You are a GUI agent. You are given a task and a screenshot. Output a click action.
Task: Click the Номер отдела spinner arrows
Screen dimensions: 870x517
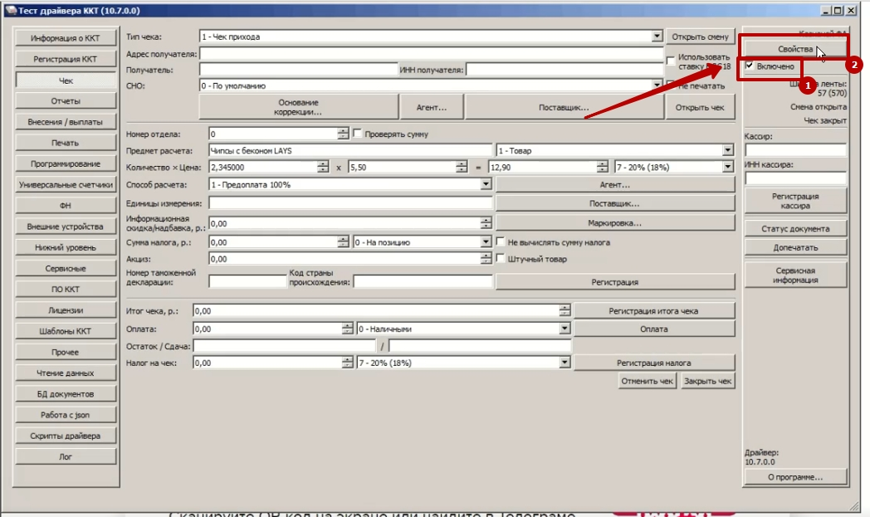[x=343, y=134]
